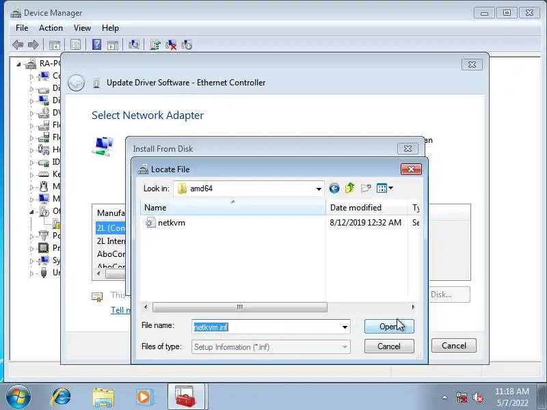Screen dimensions: 547x410
Task: Collapse the Other devices tree node
Action: tap(31, 212)
